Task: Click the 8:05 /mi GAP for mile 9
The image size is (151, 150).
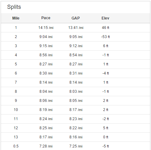Action: pyautogui.click(x=76, y=101)
